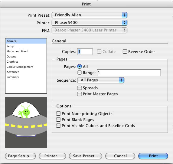Click the Copies input field
This screenshot has height=164, width=173.
pyautogui.click(x=85, y=51)
